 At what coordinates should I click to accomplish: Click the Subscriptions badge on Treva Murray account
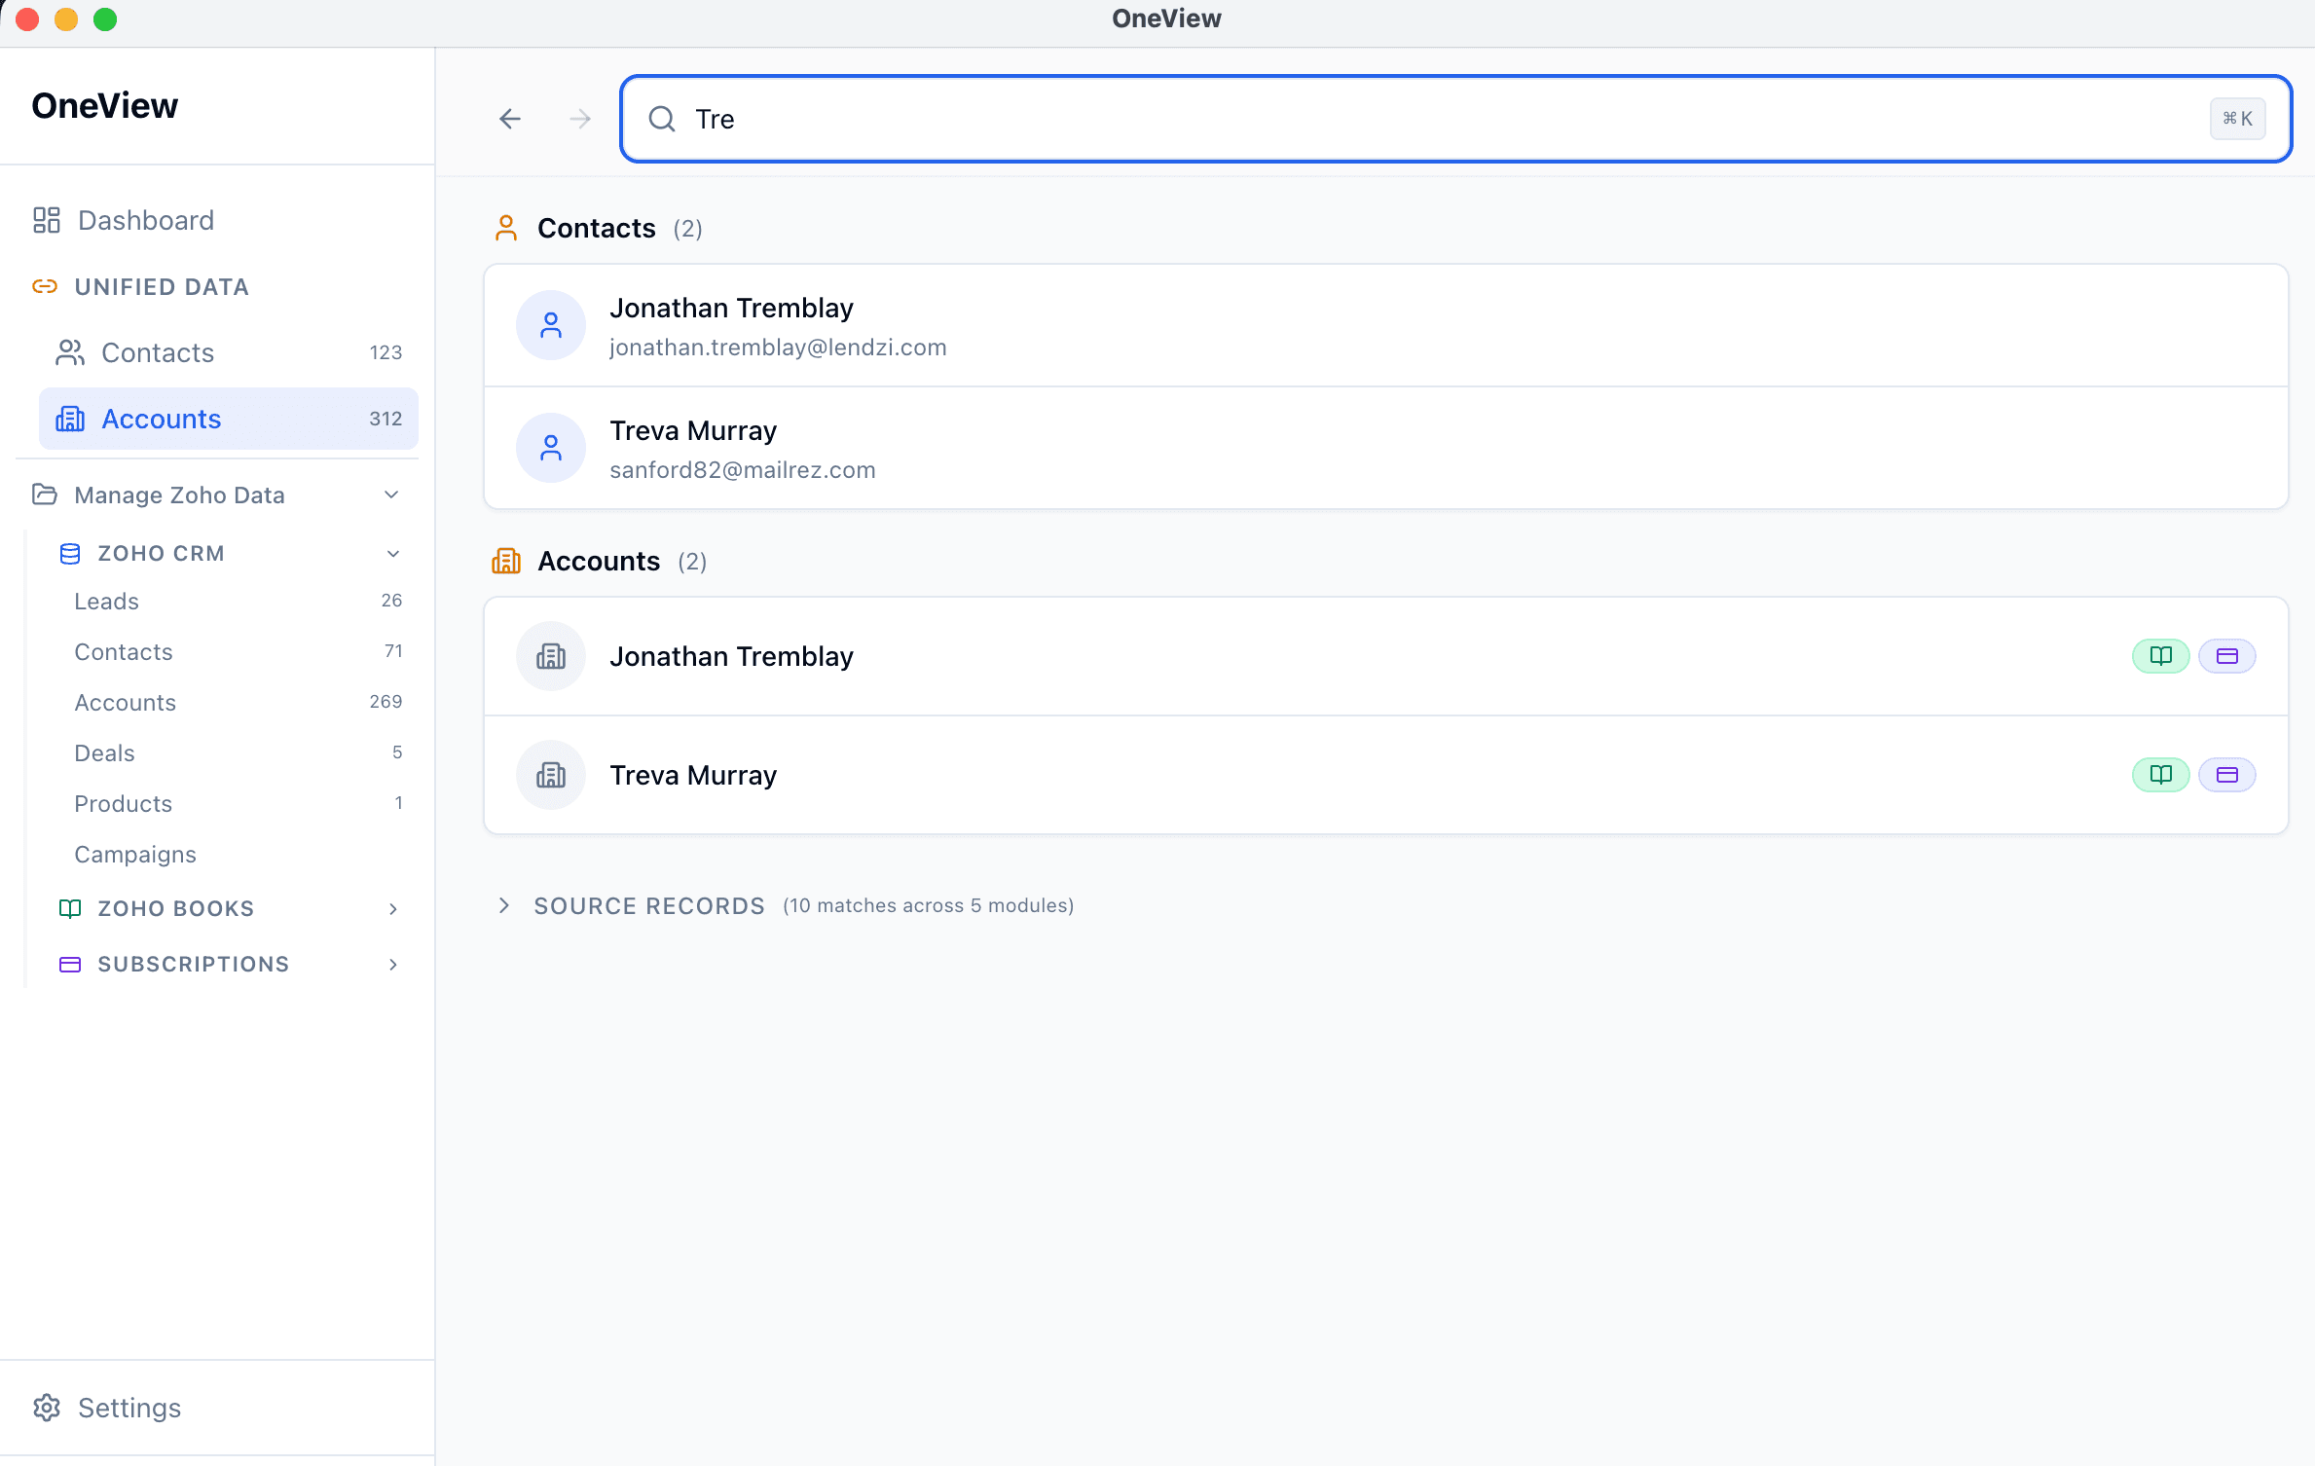point(2228,775)
